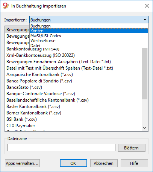The width and height of the screenshot is (153, 172).
Task: Select Konten from the dropdown list
Action: pyautogui.click(x=89, y=31)
